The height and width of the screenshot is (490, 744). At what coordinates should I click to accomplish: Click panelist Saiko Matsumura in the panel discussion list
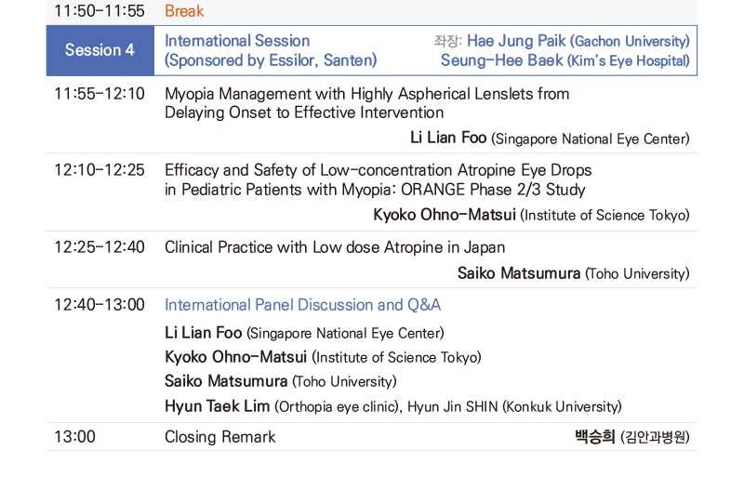pyautogui.click(x=227, y=381)
